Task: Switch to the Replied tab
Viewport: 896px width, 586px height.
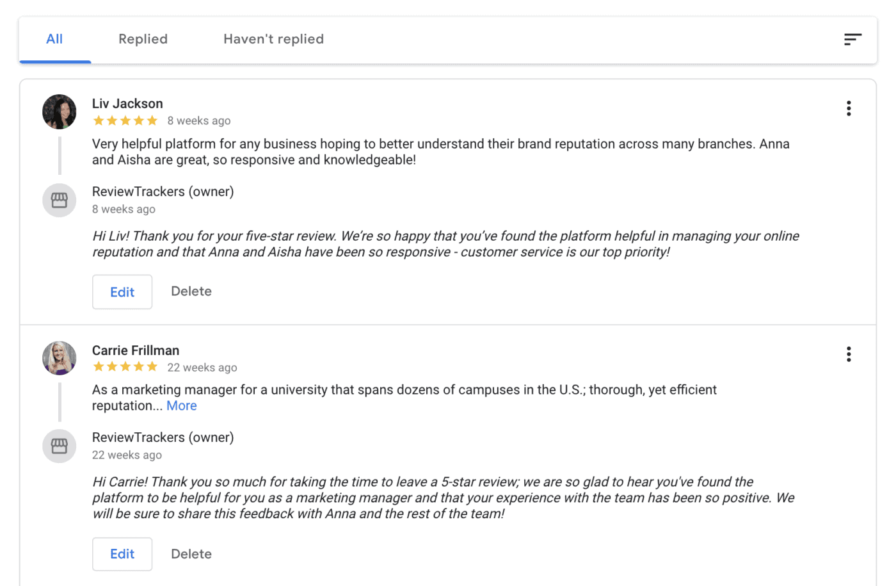Action: (x=143, y=39)
